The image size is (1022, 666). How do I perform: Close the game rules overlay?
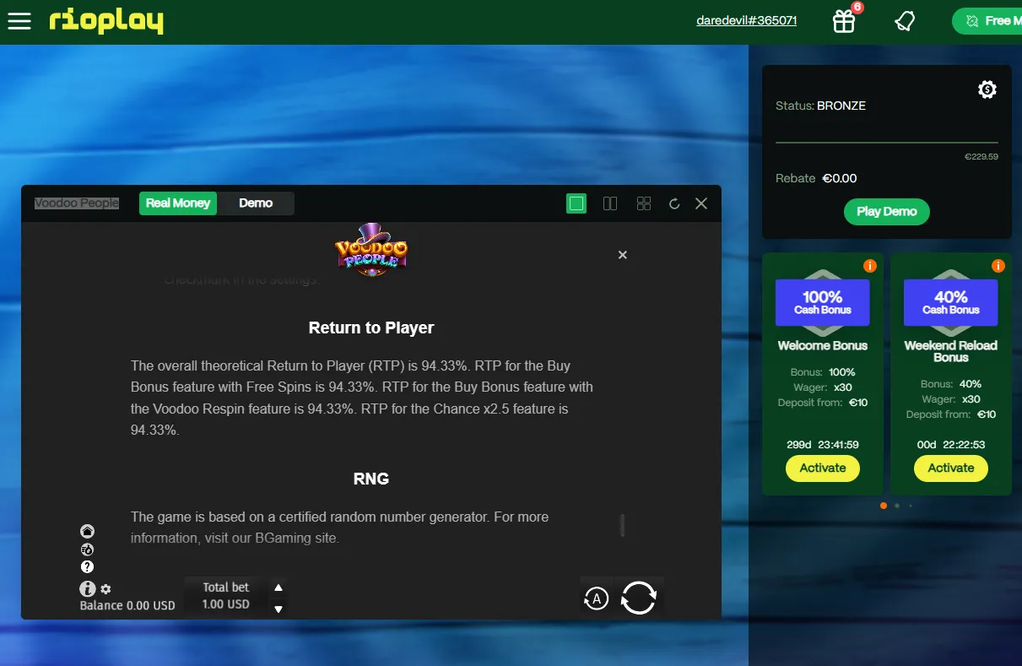623,255
